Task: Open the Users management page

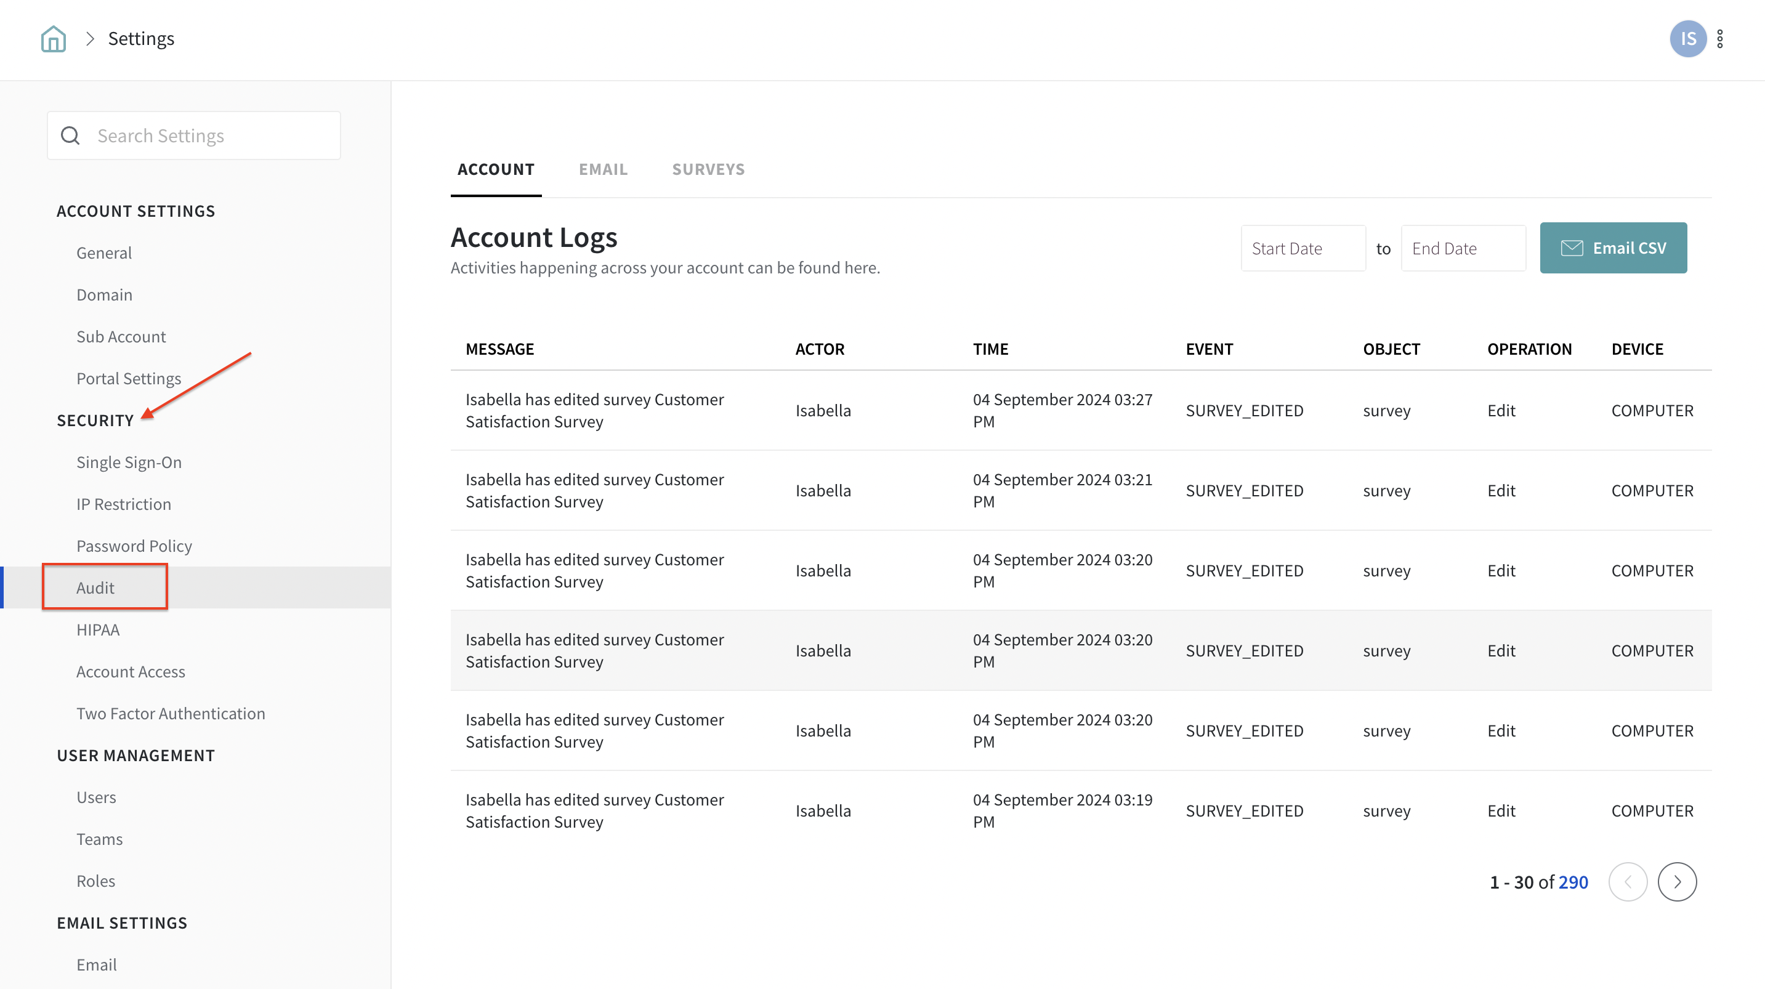Action: [96, 797]
